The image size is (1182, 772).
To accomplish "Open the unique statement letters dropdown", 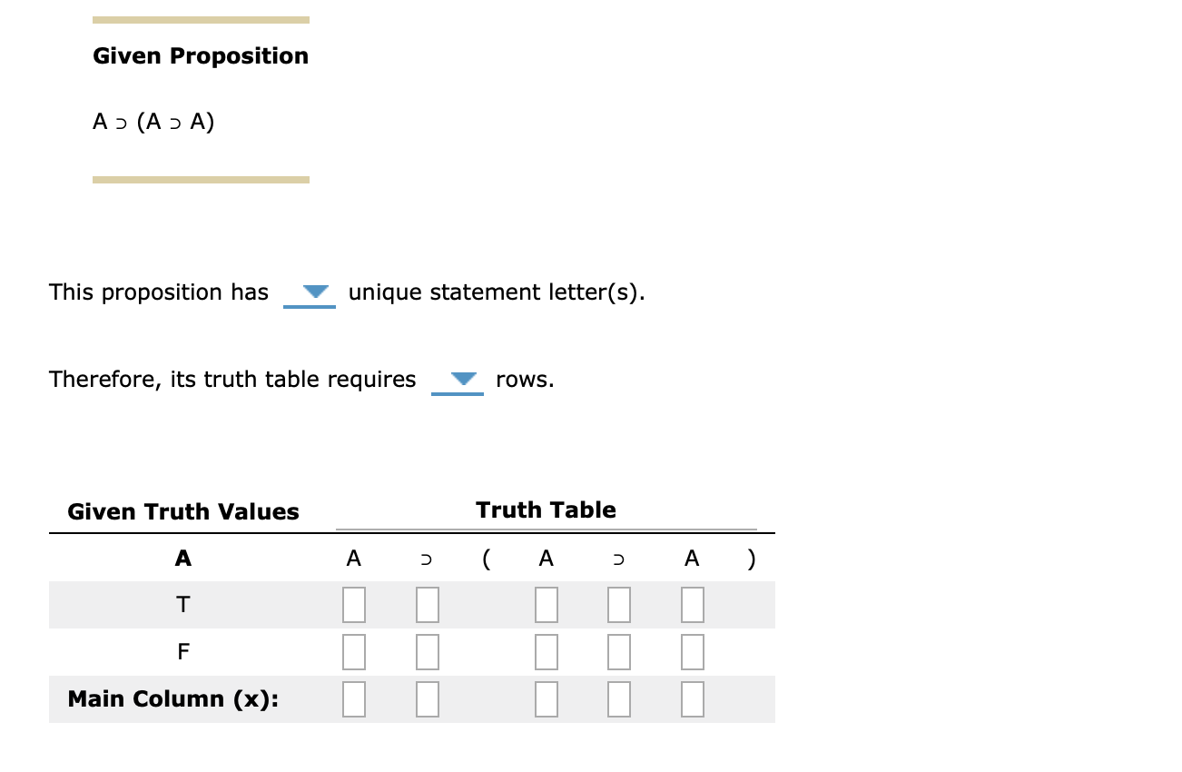I will pyautogui.click(x=310, y=292).
